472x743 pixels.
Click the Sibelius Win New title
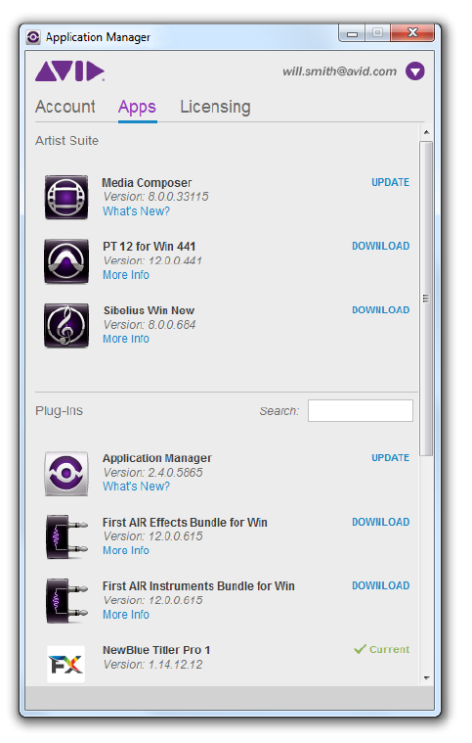149,310
